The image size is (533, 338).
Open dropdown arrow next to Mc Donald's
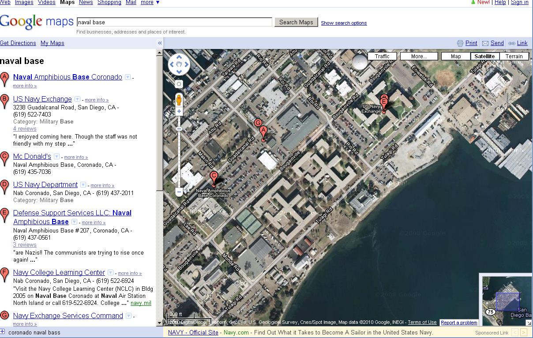coord(56,157)
